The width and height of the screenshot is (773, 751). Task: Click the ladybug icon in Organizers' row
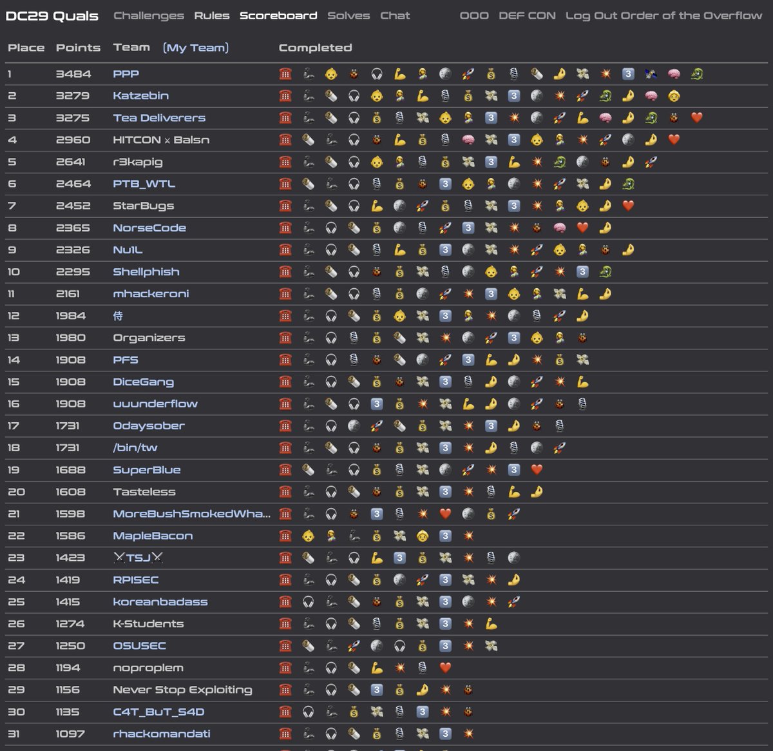(582, 338)
